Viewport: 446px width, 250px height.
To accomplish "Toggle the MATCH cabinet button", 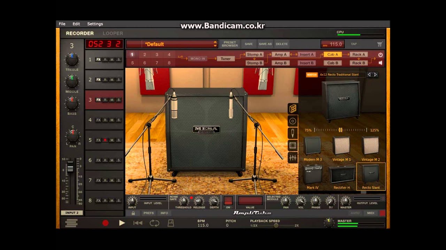I will coord(312,75).
